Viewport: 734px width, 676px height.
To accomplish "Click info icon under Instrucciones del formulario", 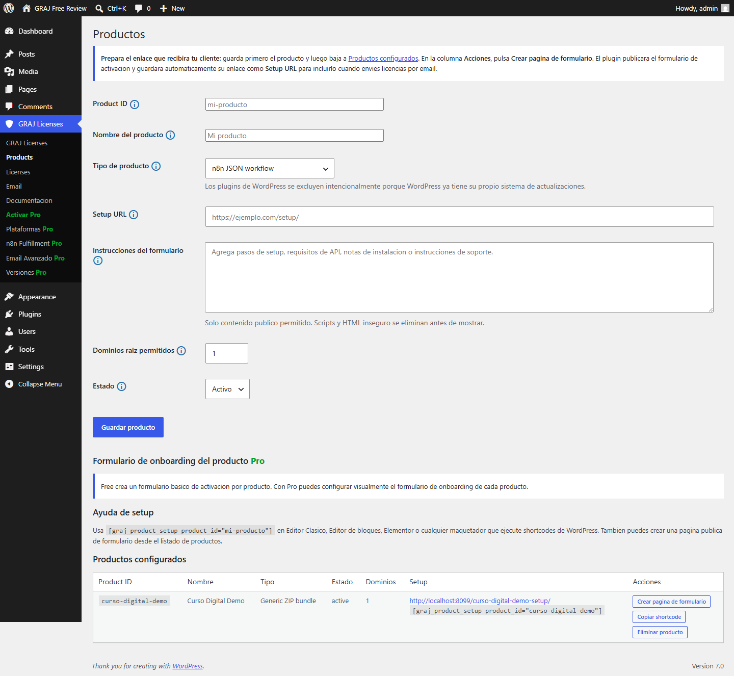I will (x=98, y=261).
